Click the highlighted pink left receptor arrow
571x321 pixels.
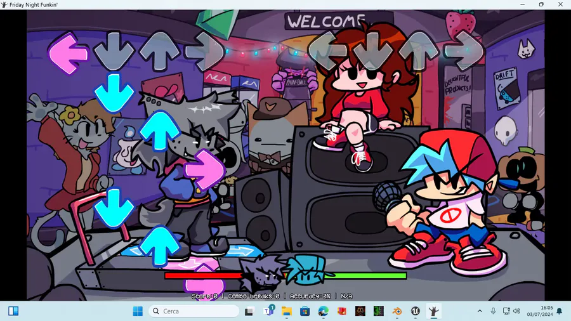(x=68, y=53)
